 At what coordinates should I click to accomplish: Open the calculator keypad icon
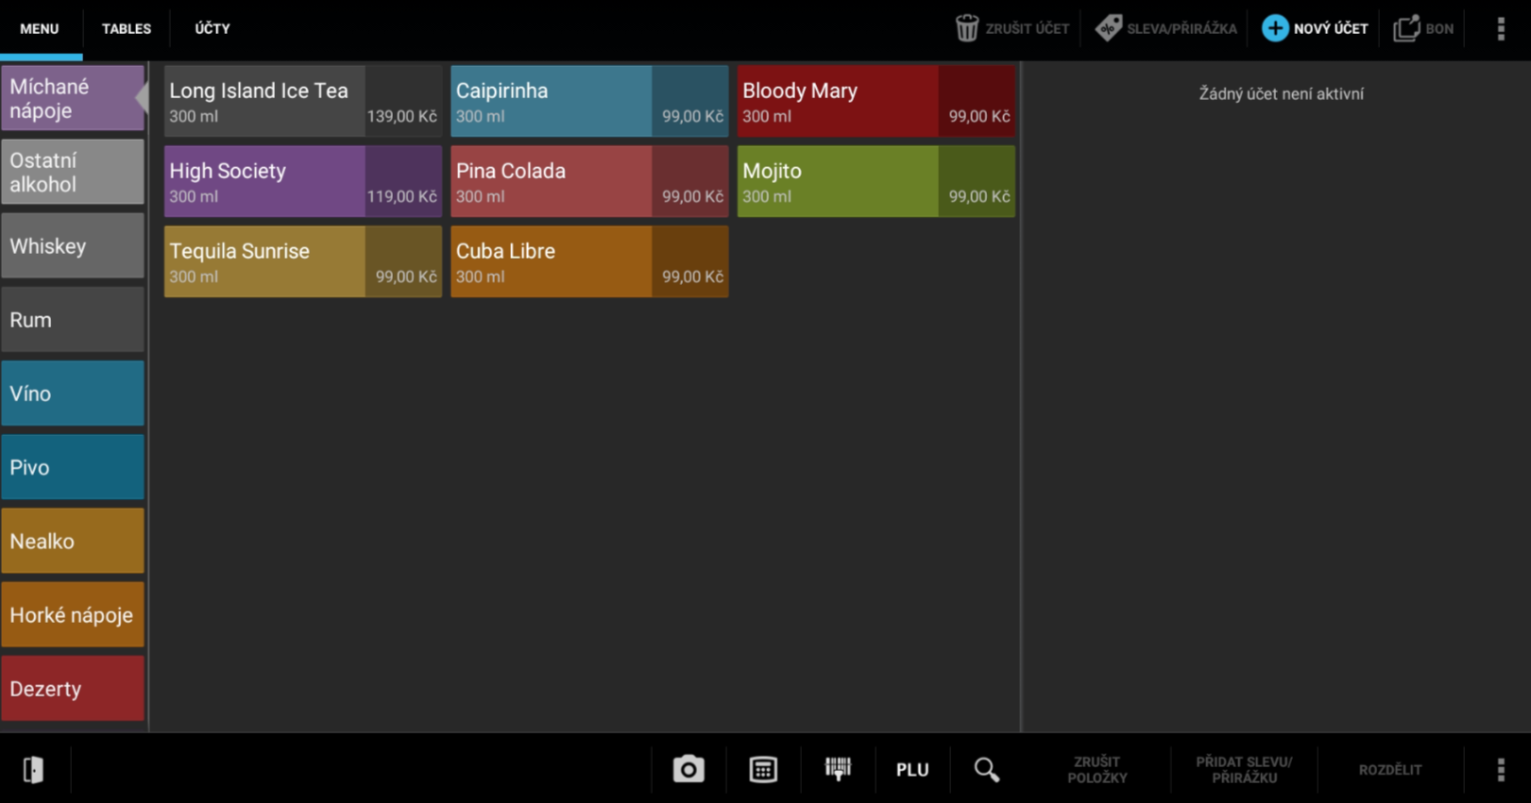coord(763,770)
